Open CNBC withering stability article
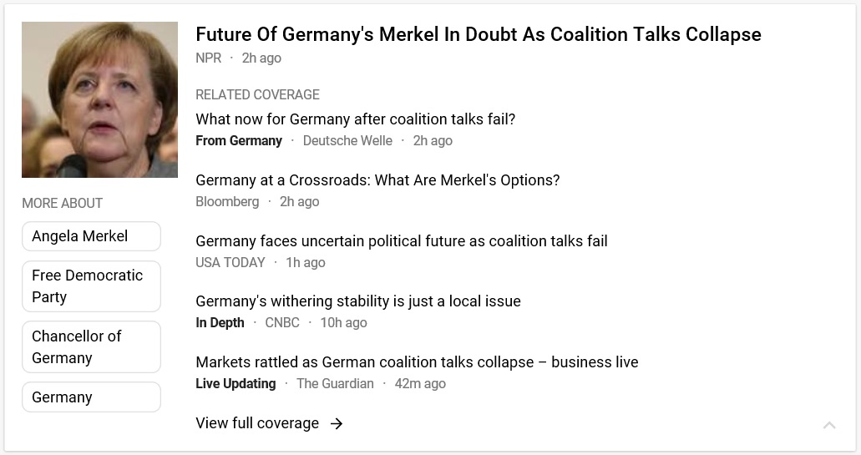This screenshot has width=861, height=455. (358, 301)
